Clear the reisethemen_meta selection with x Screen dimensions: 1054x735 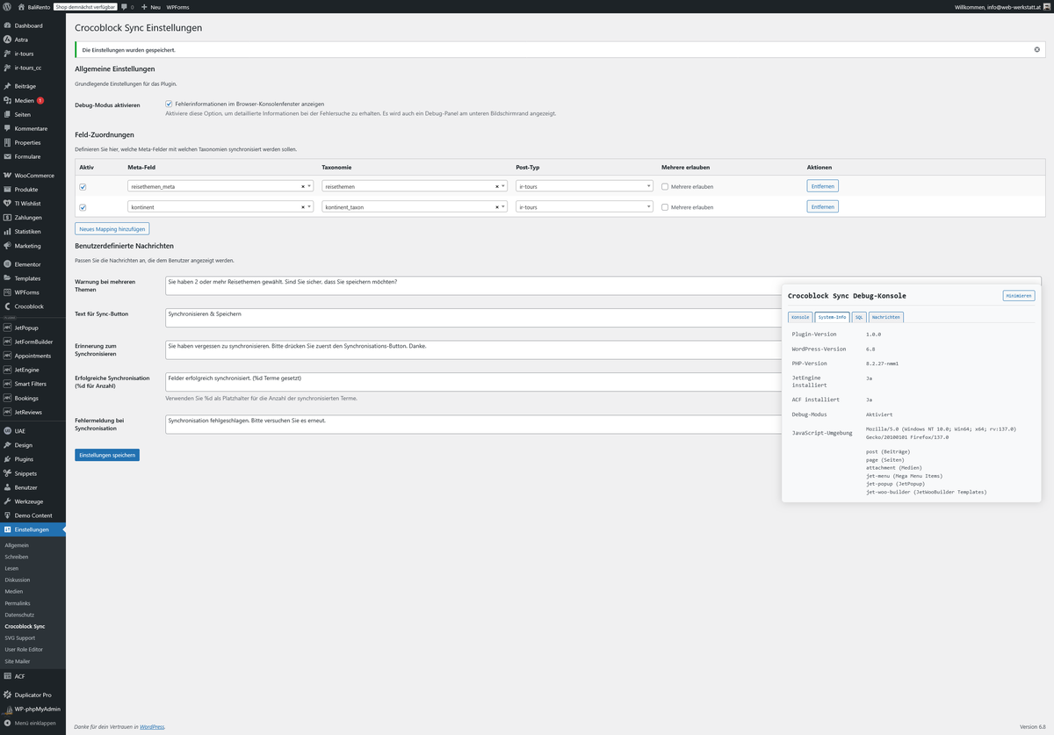click(302, 186)
